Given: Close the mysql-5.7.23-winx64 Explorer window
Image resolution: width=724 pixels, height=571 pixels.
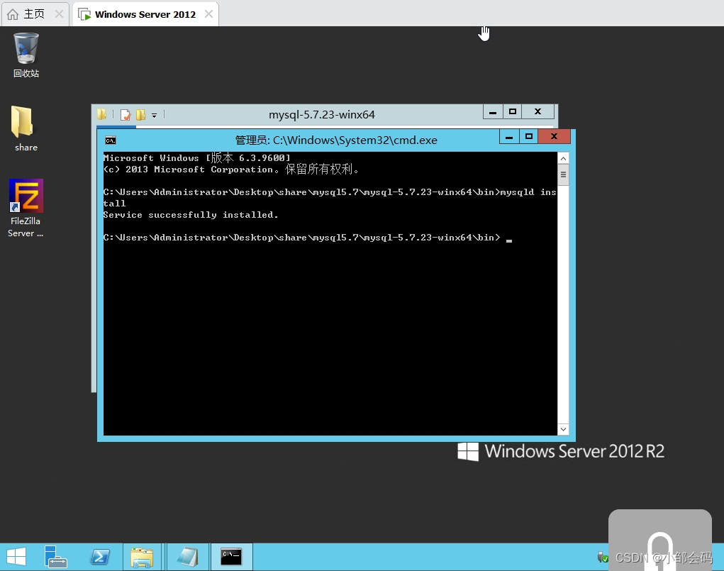Looking at the screenshot, I should pos(538,112).
